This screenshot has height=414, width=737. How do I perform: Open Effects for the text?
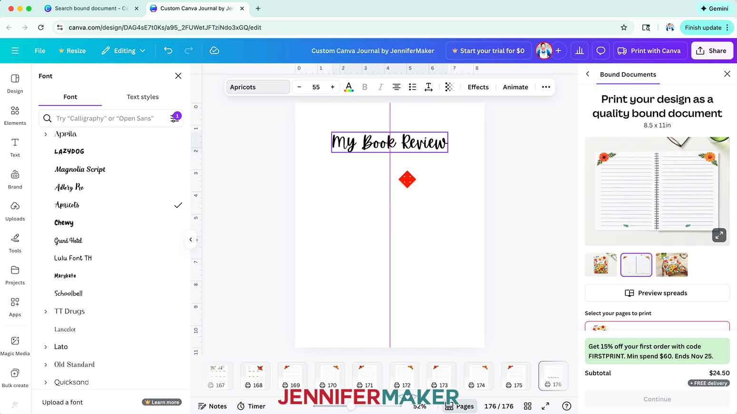pos(478,87)
